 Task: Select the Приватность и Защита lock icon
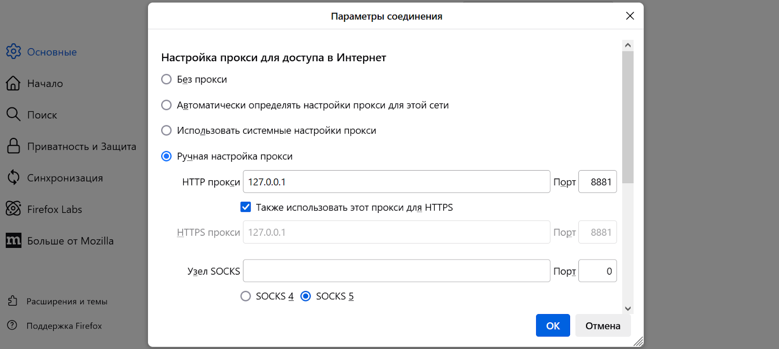pyautogui.click(x=14, y=146)
